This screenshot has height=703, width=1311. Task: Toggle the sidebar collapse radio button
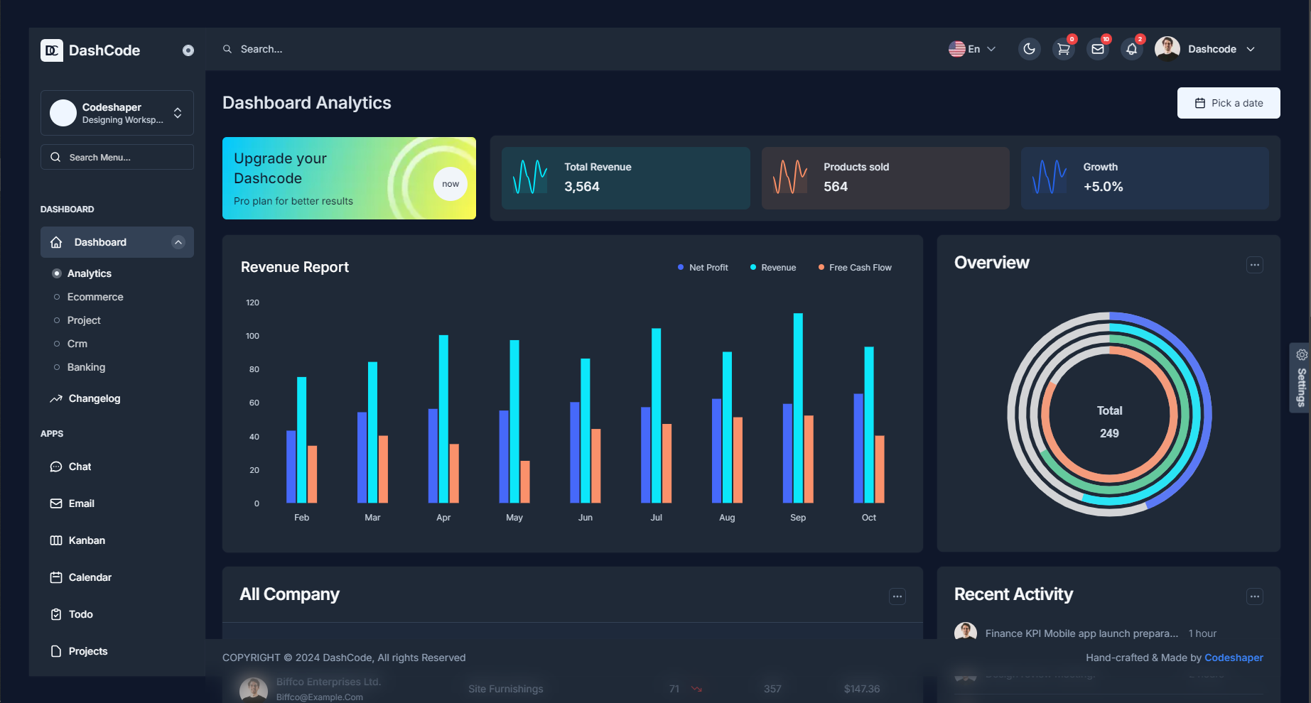(x=188, y=50)
